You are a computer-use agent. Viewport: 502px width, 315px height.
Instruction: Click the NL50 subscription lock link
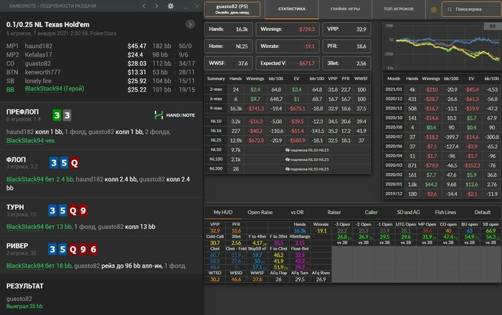point(307,150)
